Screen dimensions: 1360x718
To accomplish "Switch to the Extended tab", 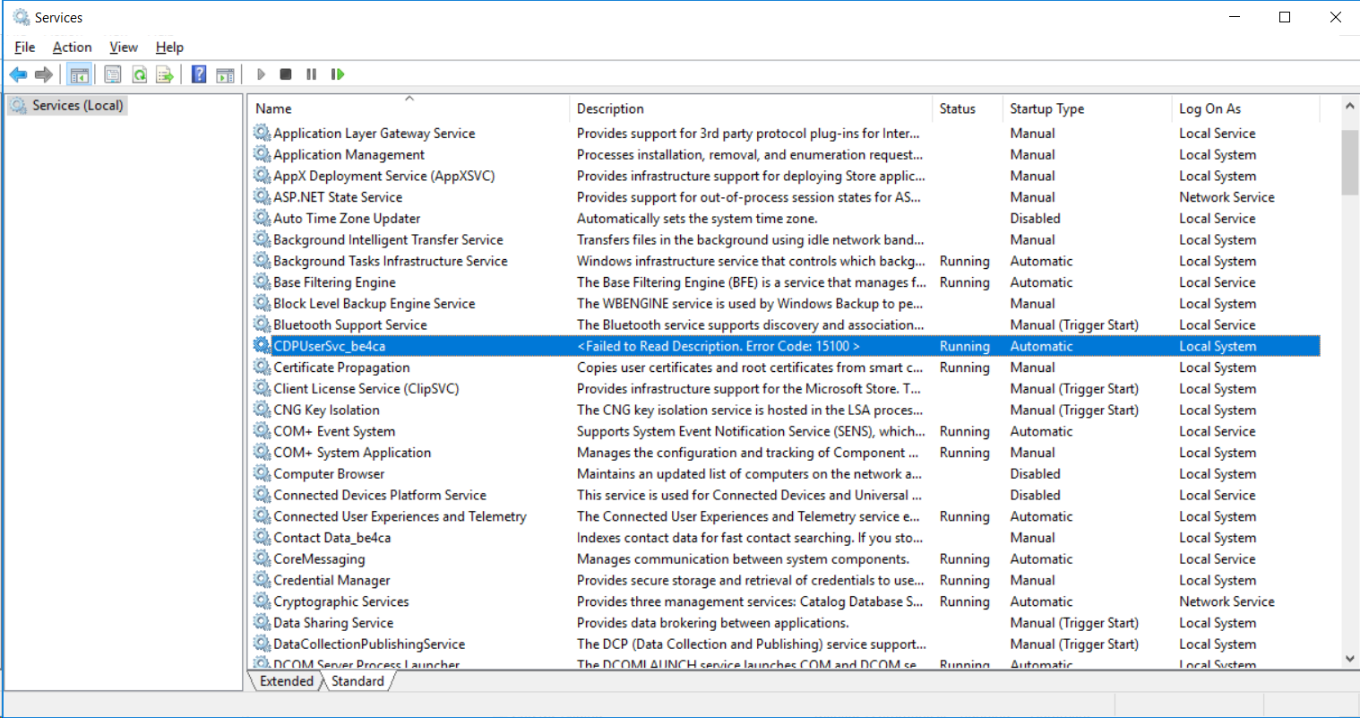I will point(287,681).
